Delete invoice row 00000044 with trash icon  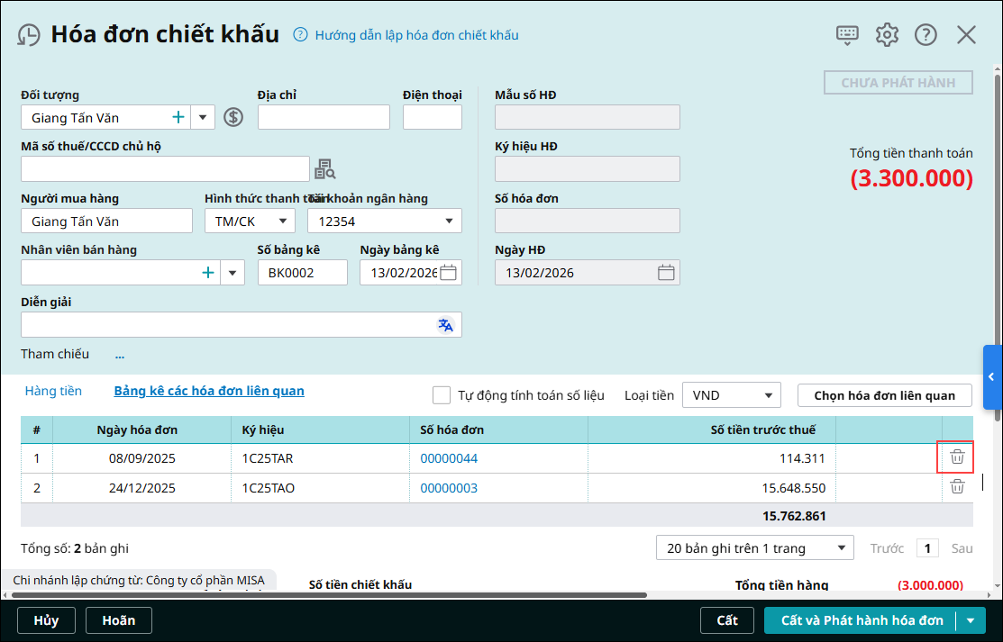[957, 457]
